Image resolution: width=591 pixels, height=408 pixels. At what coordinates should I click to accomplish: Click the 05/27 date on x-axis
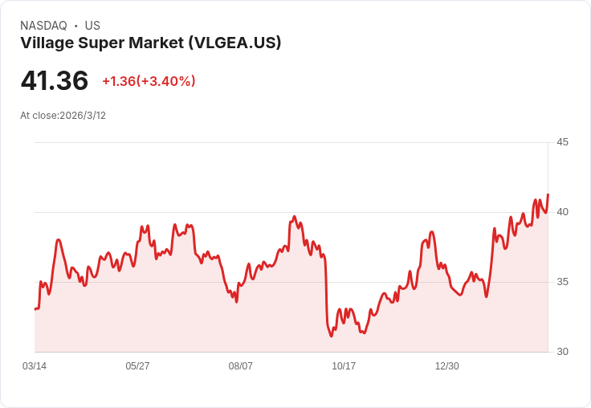(x=137, y=366)
